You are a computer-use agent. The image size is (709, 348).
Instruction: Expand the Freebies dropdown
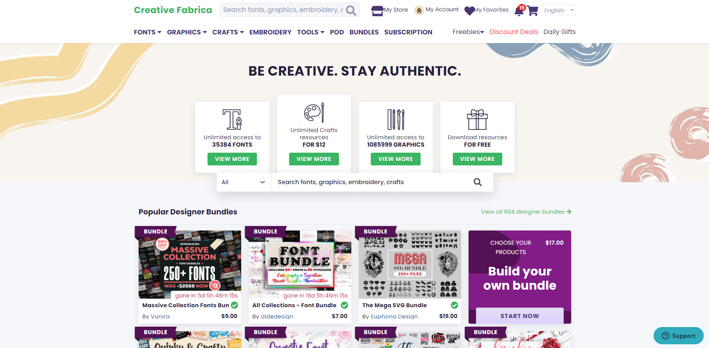(x=468, y=32)
